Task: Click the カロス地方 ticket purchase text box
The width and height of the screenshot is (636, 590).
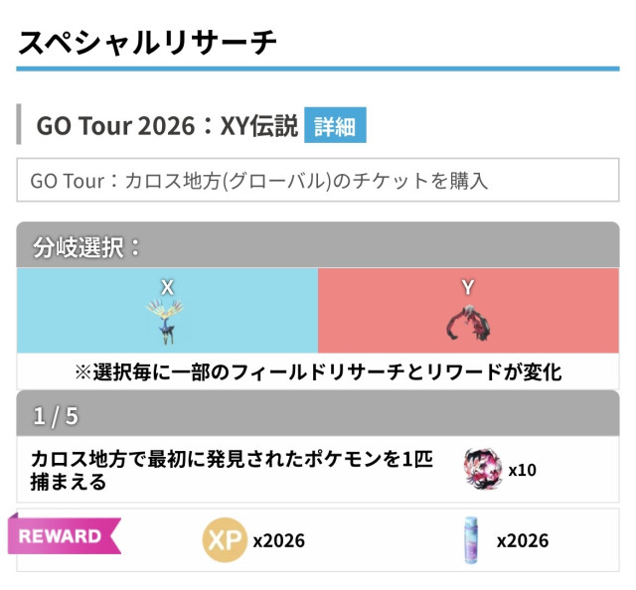Action: tap(317, 182)
